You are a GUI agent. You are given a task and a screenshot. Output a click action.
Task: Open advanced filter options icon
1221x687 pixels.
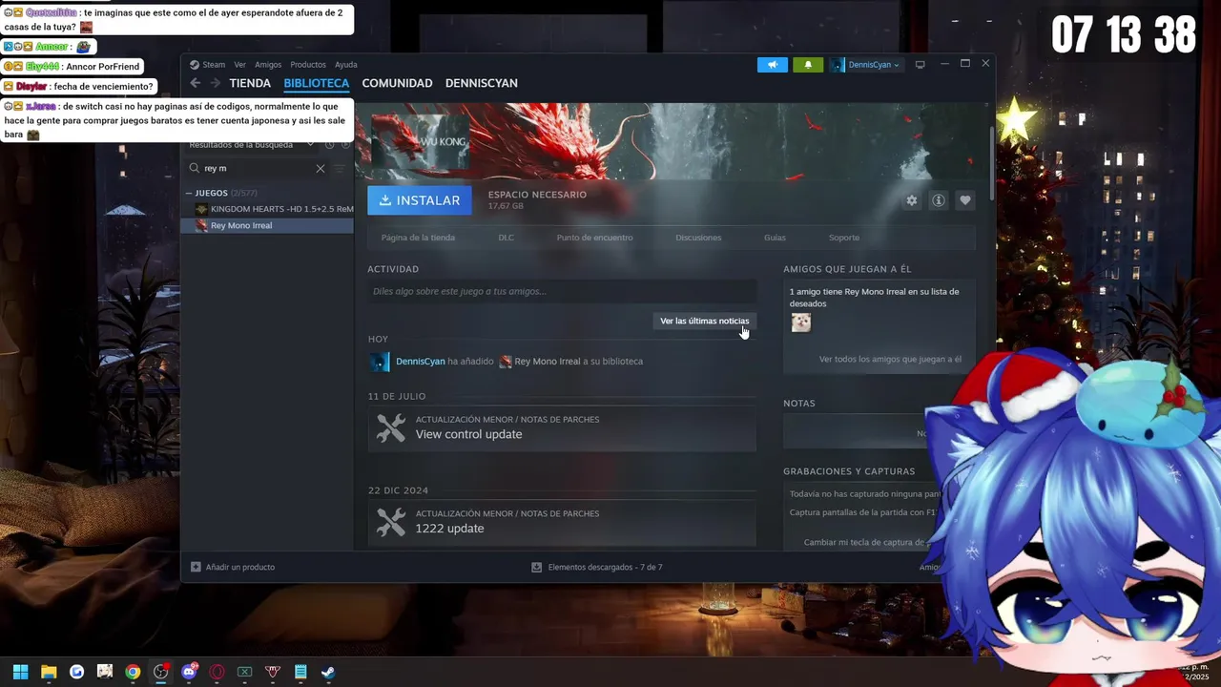(340, 168)
